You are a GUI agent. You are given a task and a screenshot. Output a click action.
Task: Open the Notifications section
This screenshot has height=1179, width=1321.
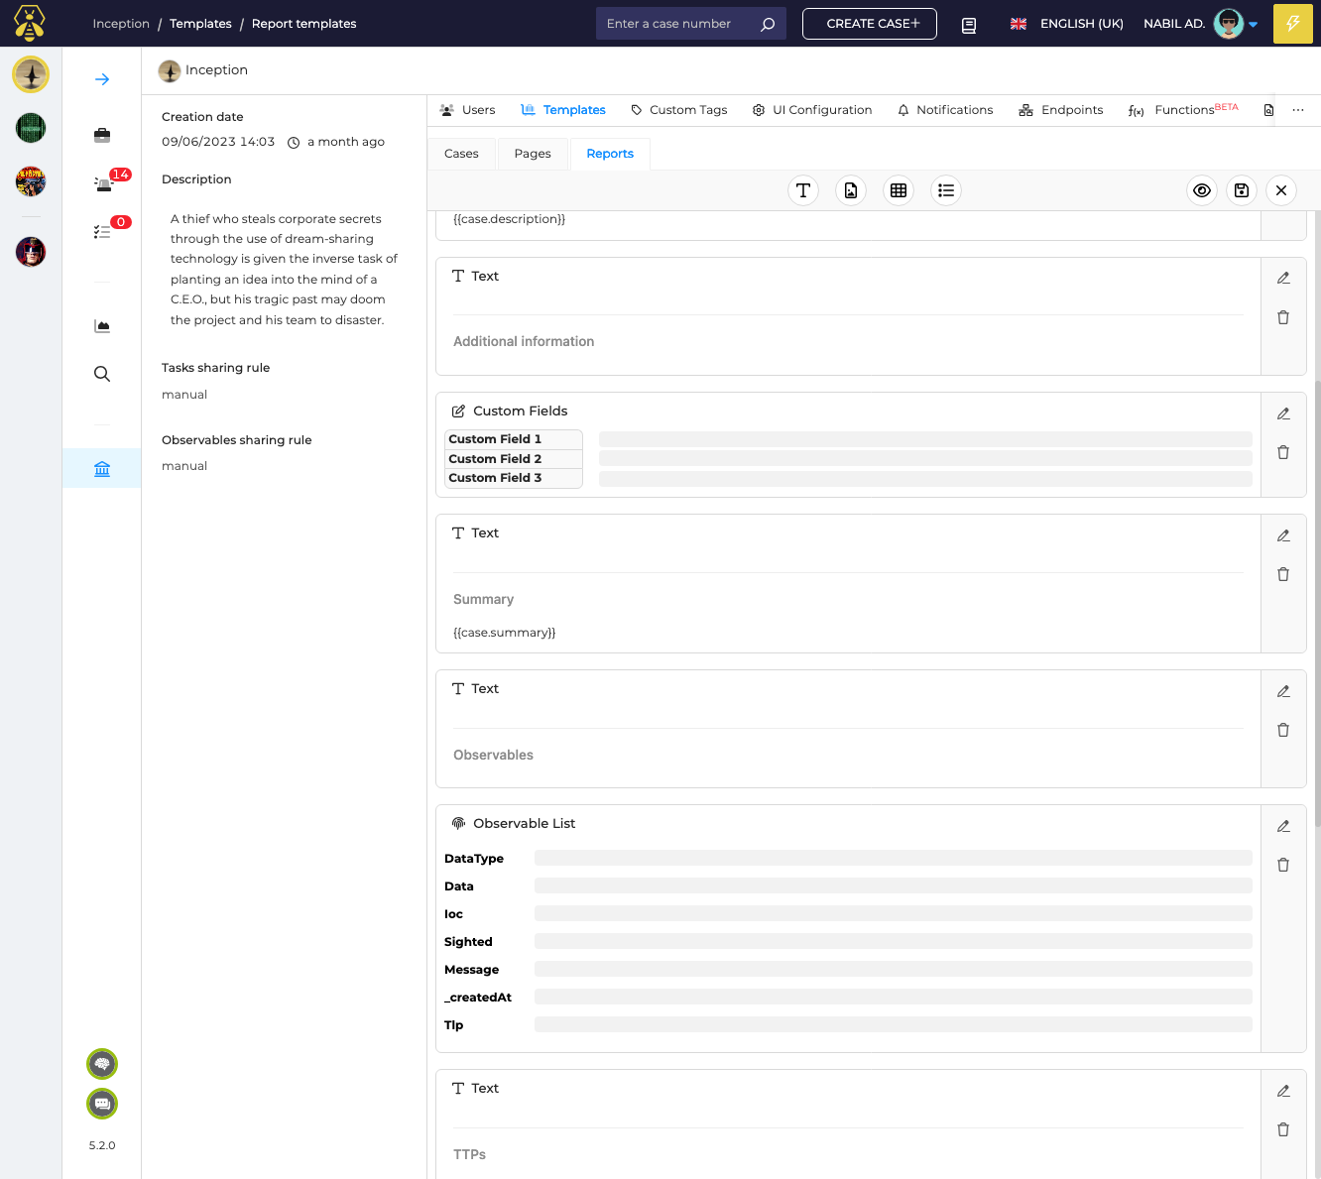coord(944,110)
